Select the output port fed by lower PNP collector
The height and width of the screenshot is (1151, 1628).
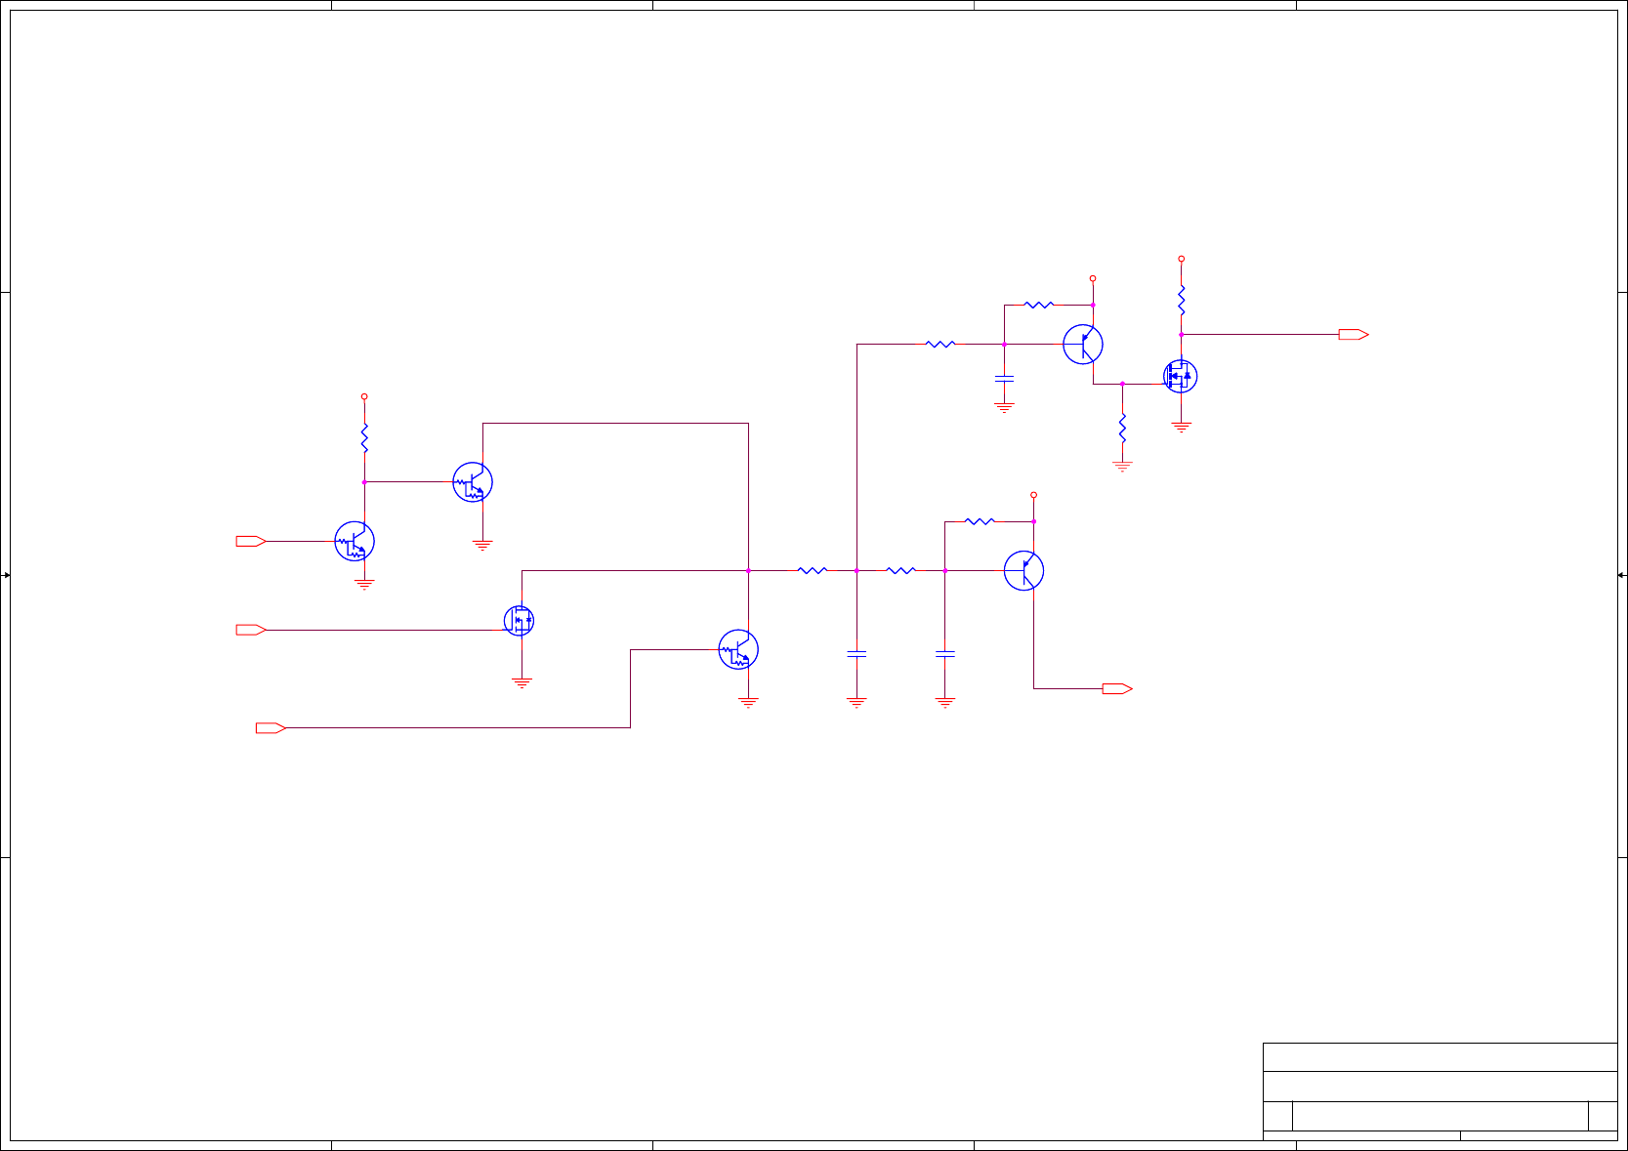[x=1117, y=689]
